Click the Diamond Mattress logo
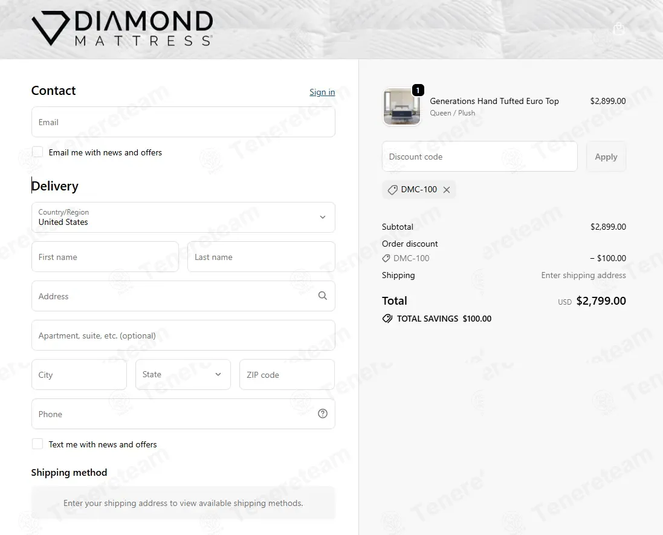This screenshot has height=535, width=663. coord(122,28)
